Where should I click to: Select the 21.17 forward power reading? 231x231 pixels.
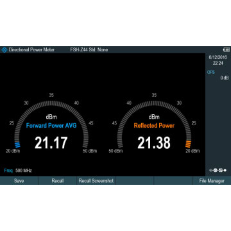tap(51, 143)
